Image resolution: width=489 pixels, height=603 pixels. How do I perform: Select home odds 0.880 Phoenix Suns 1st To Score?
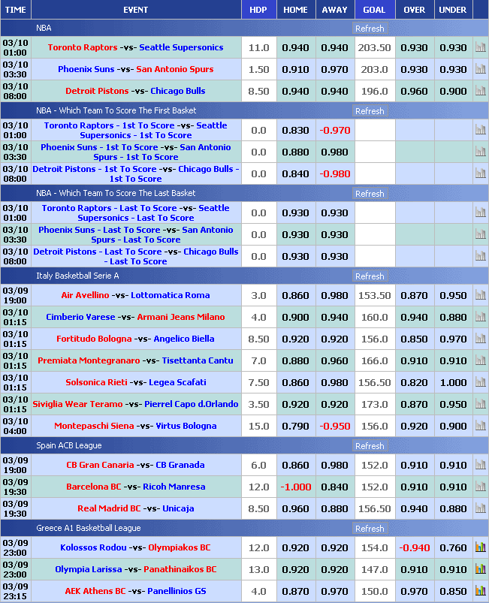[x=295, y=152]
